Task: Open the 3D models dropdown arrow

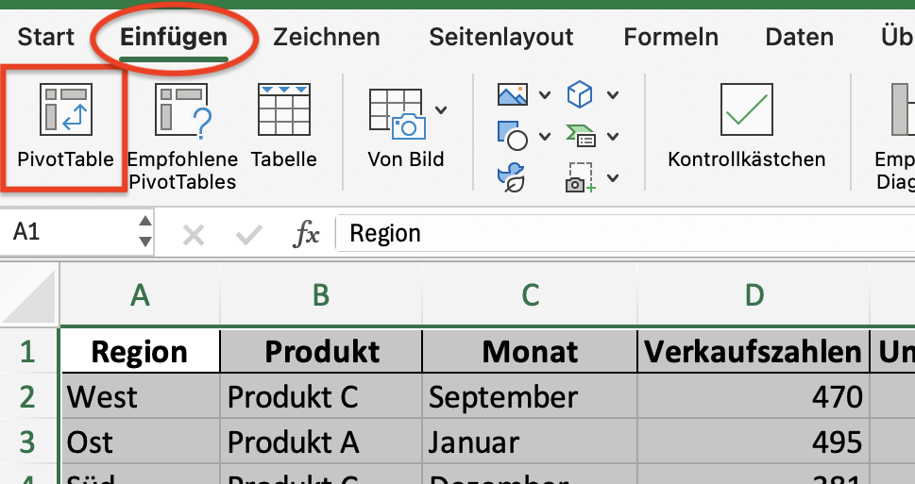Action: click(x=613, y=94)
